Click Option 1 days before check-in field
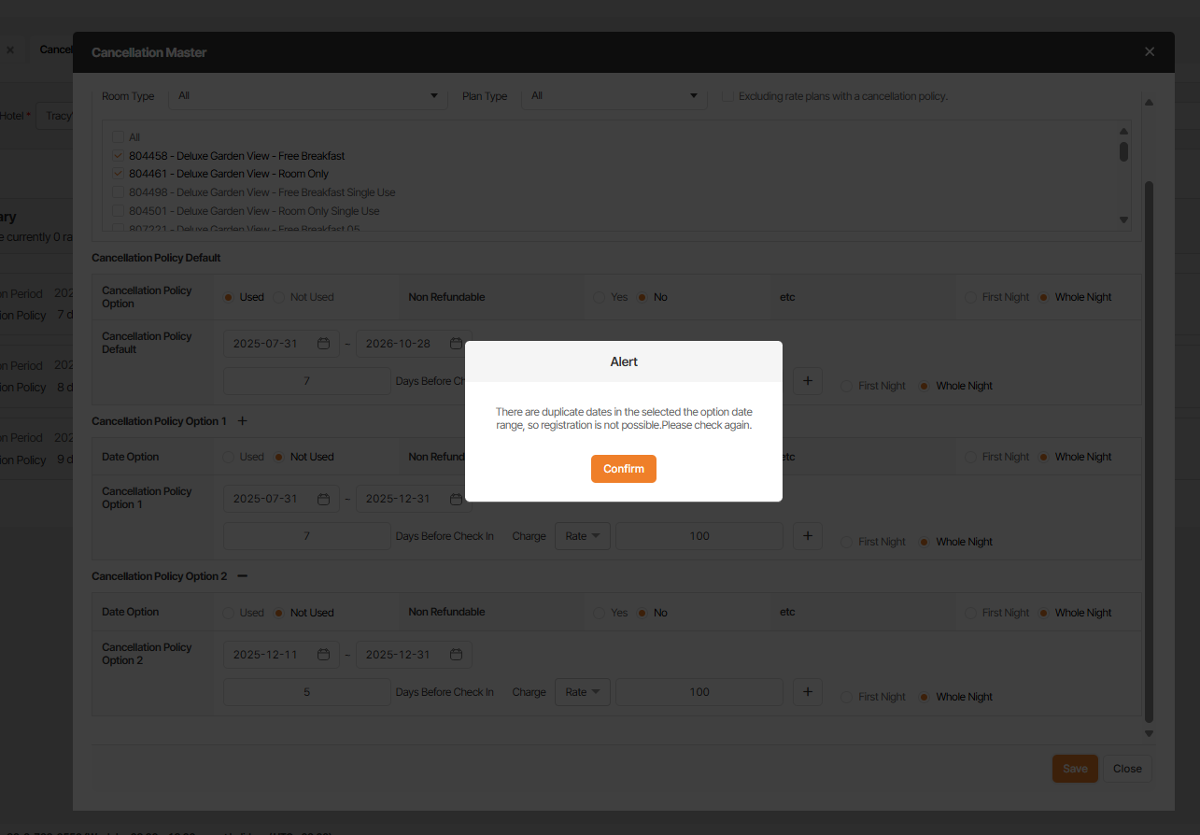The width and height of the screenshot is (1200, 835). (x=306, y=536)
